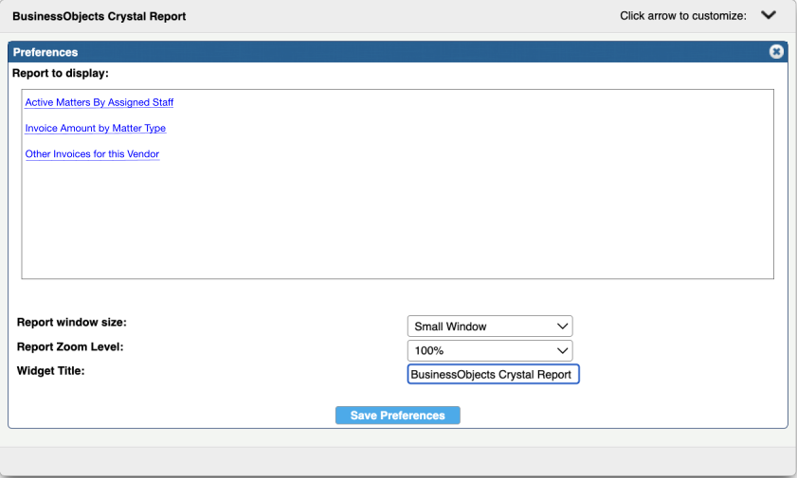This screenshot has width=797, height=478.
Task: Select Invoice Amount by Matter Type report
Action: [96, 129]
